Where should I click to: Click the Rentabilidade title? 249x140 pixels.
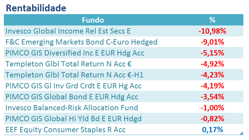pyautogui.click(x=36, y=8)
